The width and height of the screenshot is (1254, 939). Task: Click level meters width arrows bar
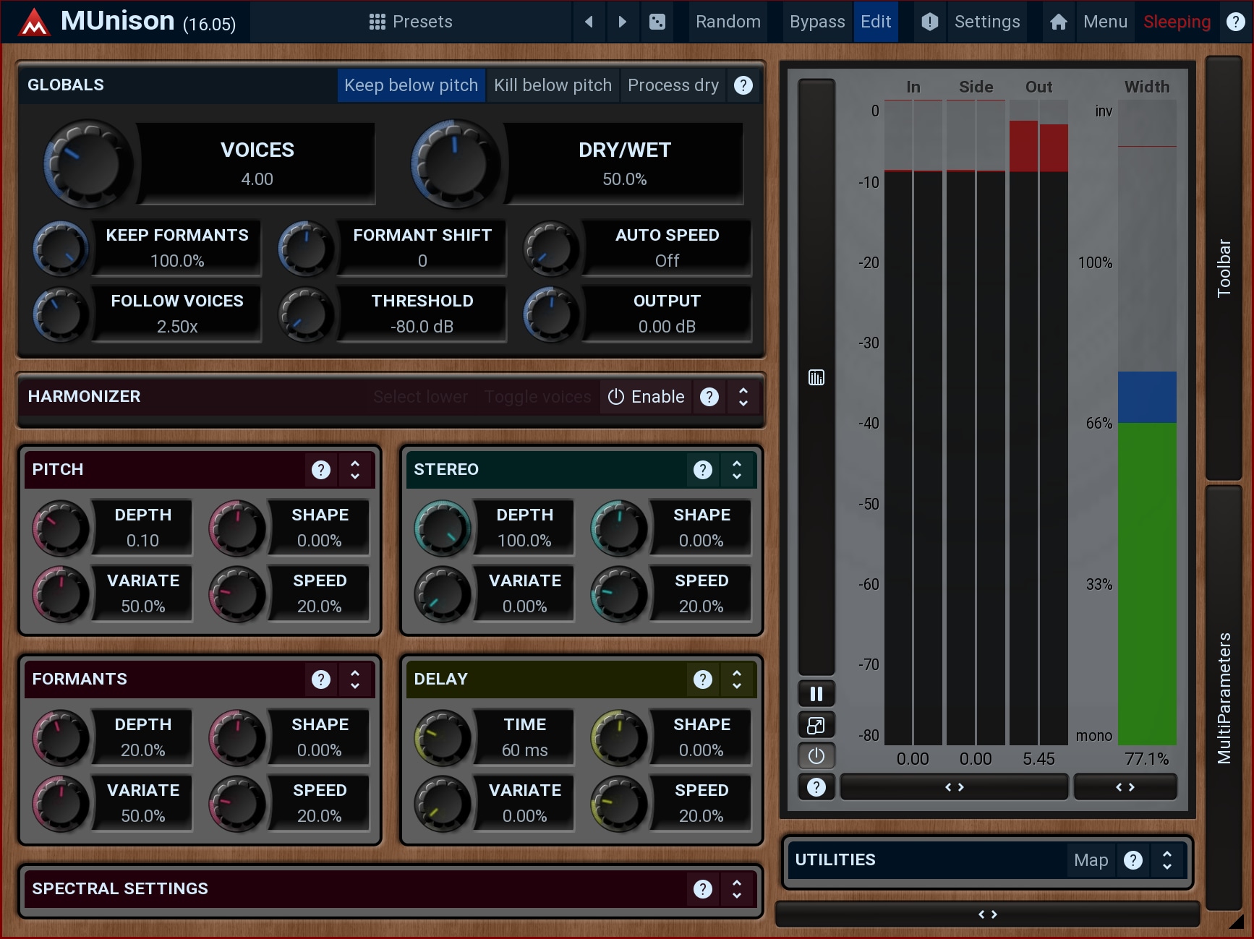tap(955, 787)
